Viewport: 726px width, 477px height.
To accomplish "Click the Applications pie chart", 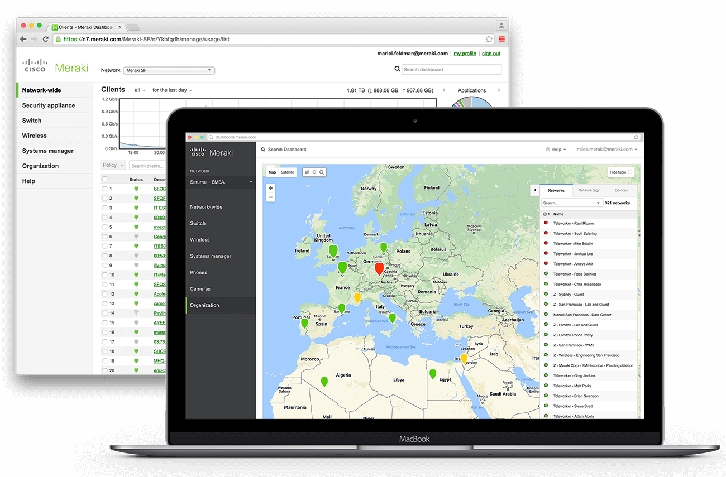I will (472, 102).
